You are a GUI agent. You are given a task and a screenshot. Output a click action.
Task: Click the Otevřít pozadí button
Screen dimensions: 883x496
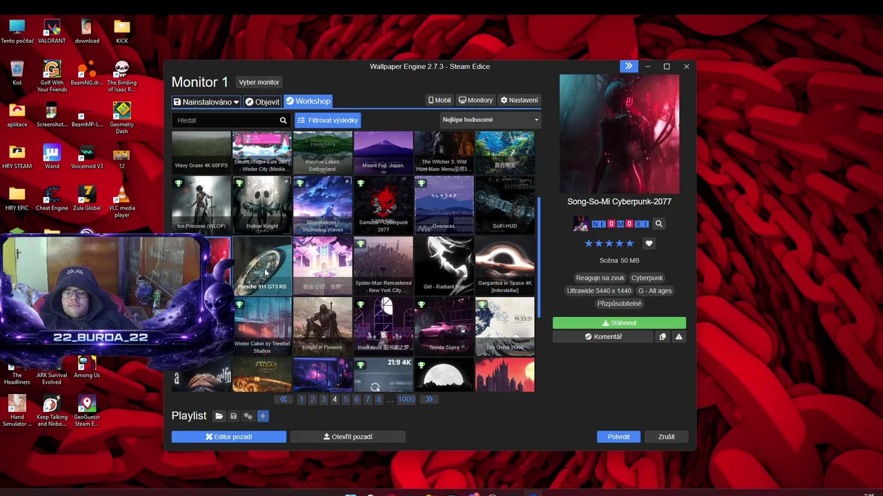(348, 437)
